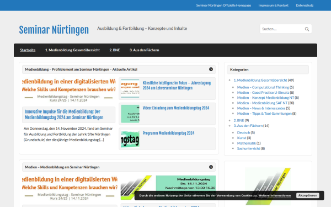This screenshot has height=207, width=331.
Task: Open 1. Medienbildung Gesamtübersicht menu item
Action: tap(72, 50)
